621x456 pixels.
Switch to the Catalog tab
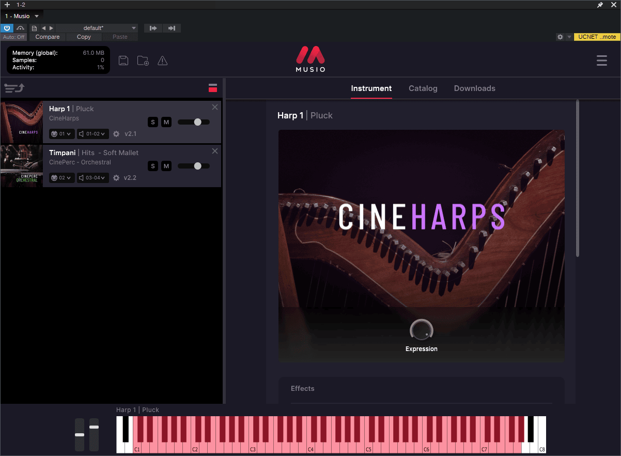423,88
